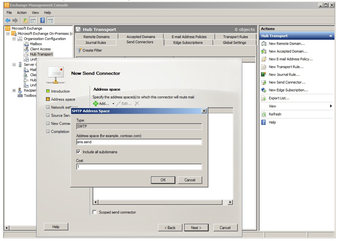
Task: Click the Create Filter funnel icon
Action: pos(79,50)
